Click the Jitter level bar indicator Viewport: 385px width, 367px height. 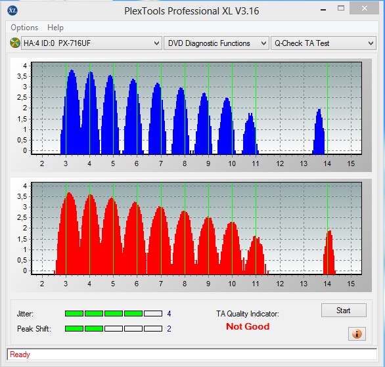point(114,314)
